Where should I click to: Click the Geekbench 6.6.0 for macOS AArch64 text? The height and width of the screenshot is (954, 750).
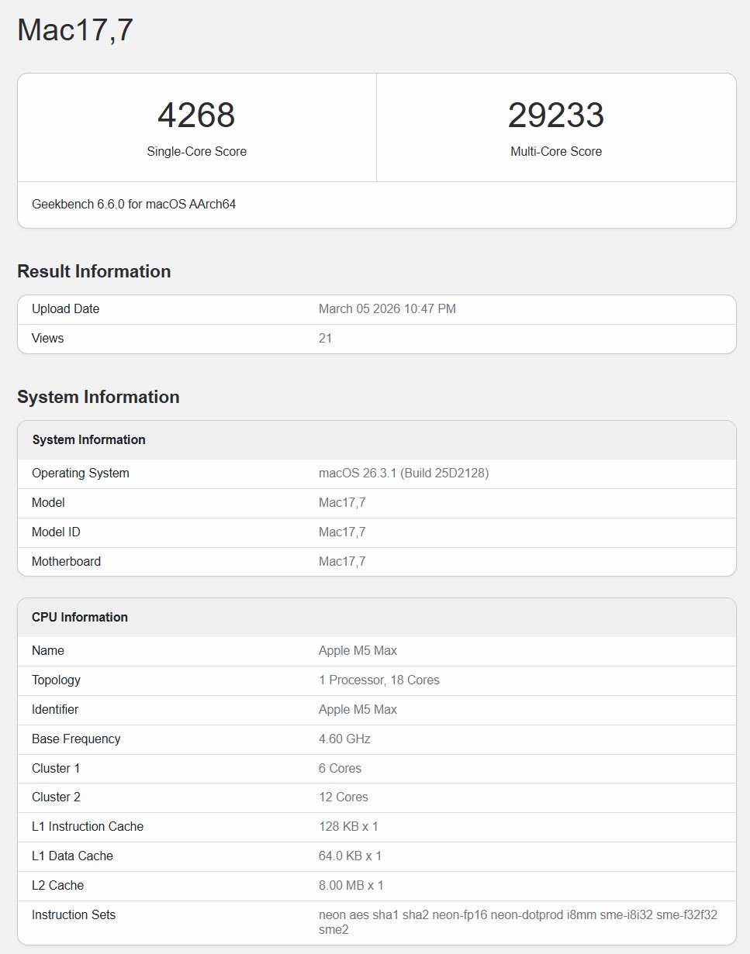click(x=135, y=205)
